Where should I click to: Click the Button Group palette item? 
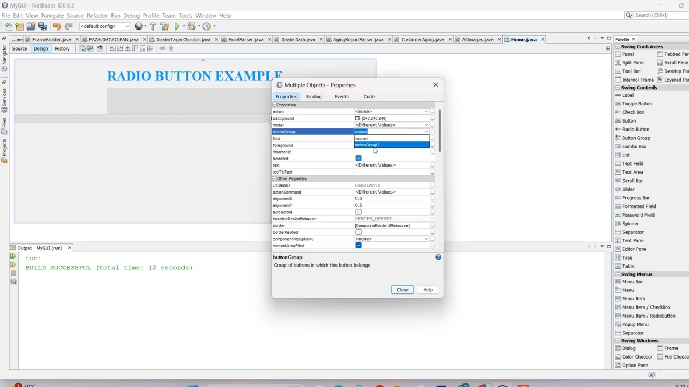tap(636, 138)
